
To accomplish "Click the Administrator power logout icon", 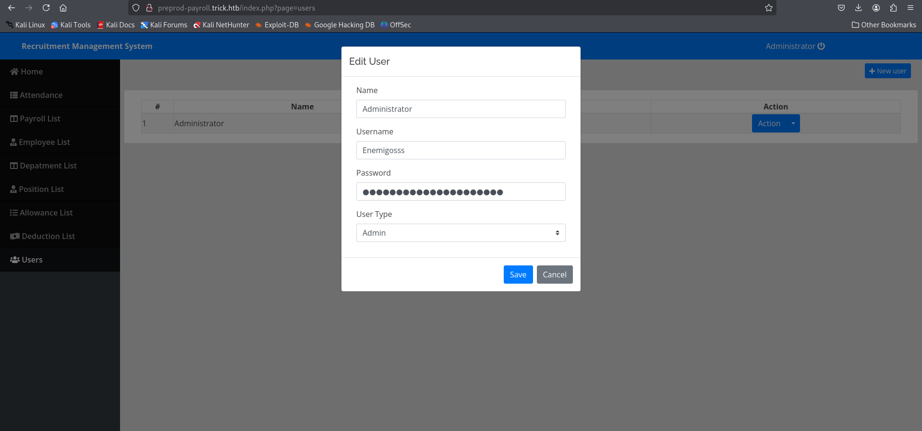I will tap(821, 46).
